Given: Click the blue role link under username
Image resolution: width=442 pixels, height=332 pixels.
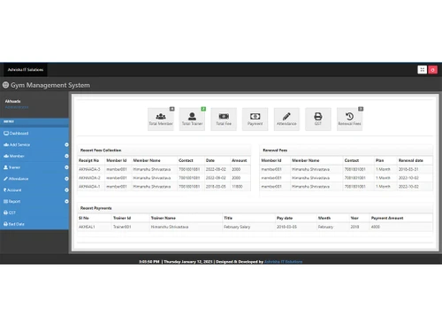Looking at the screenshot, I should tap(17, 107).
